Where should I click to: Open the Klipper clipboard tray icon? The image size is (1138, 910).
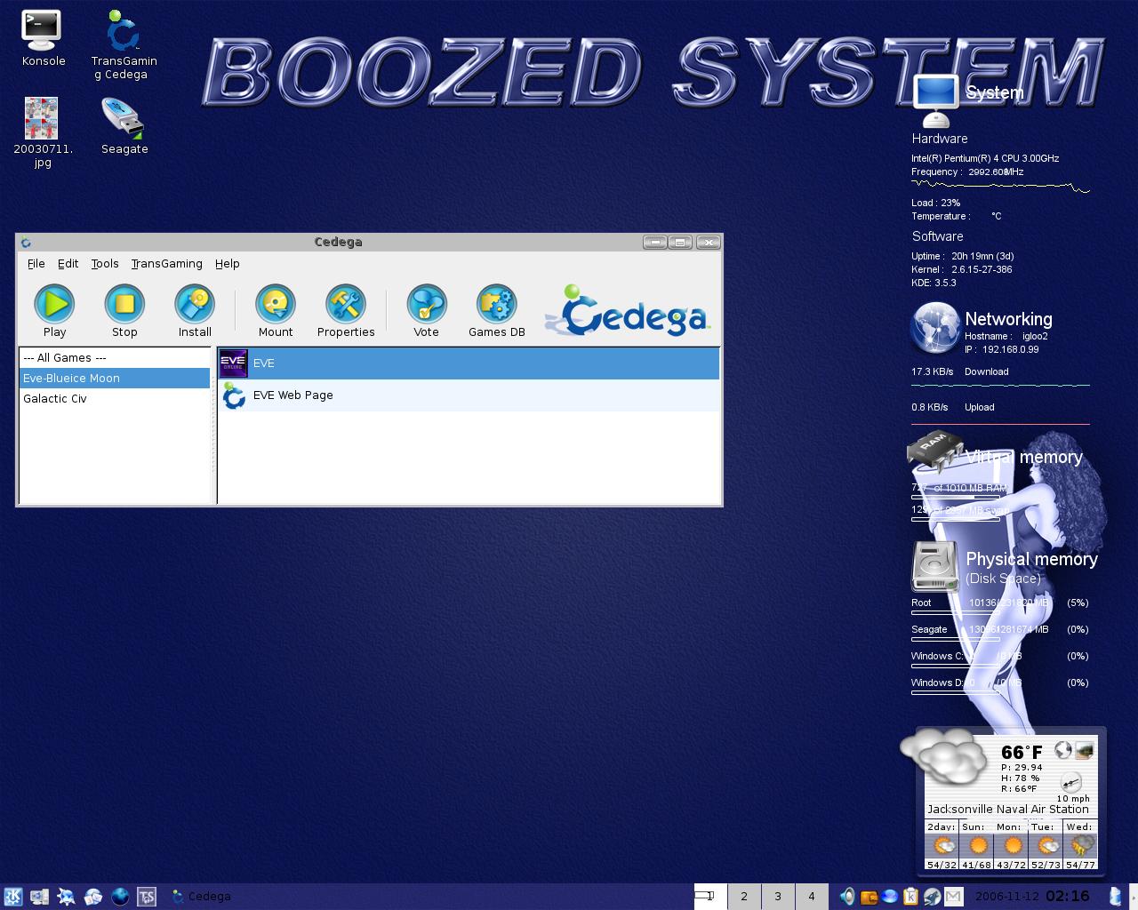tap(910, 897)
